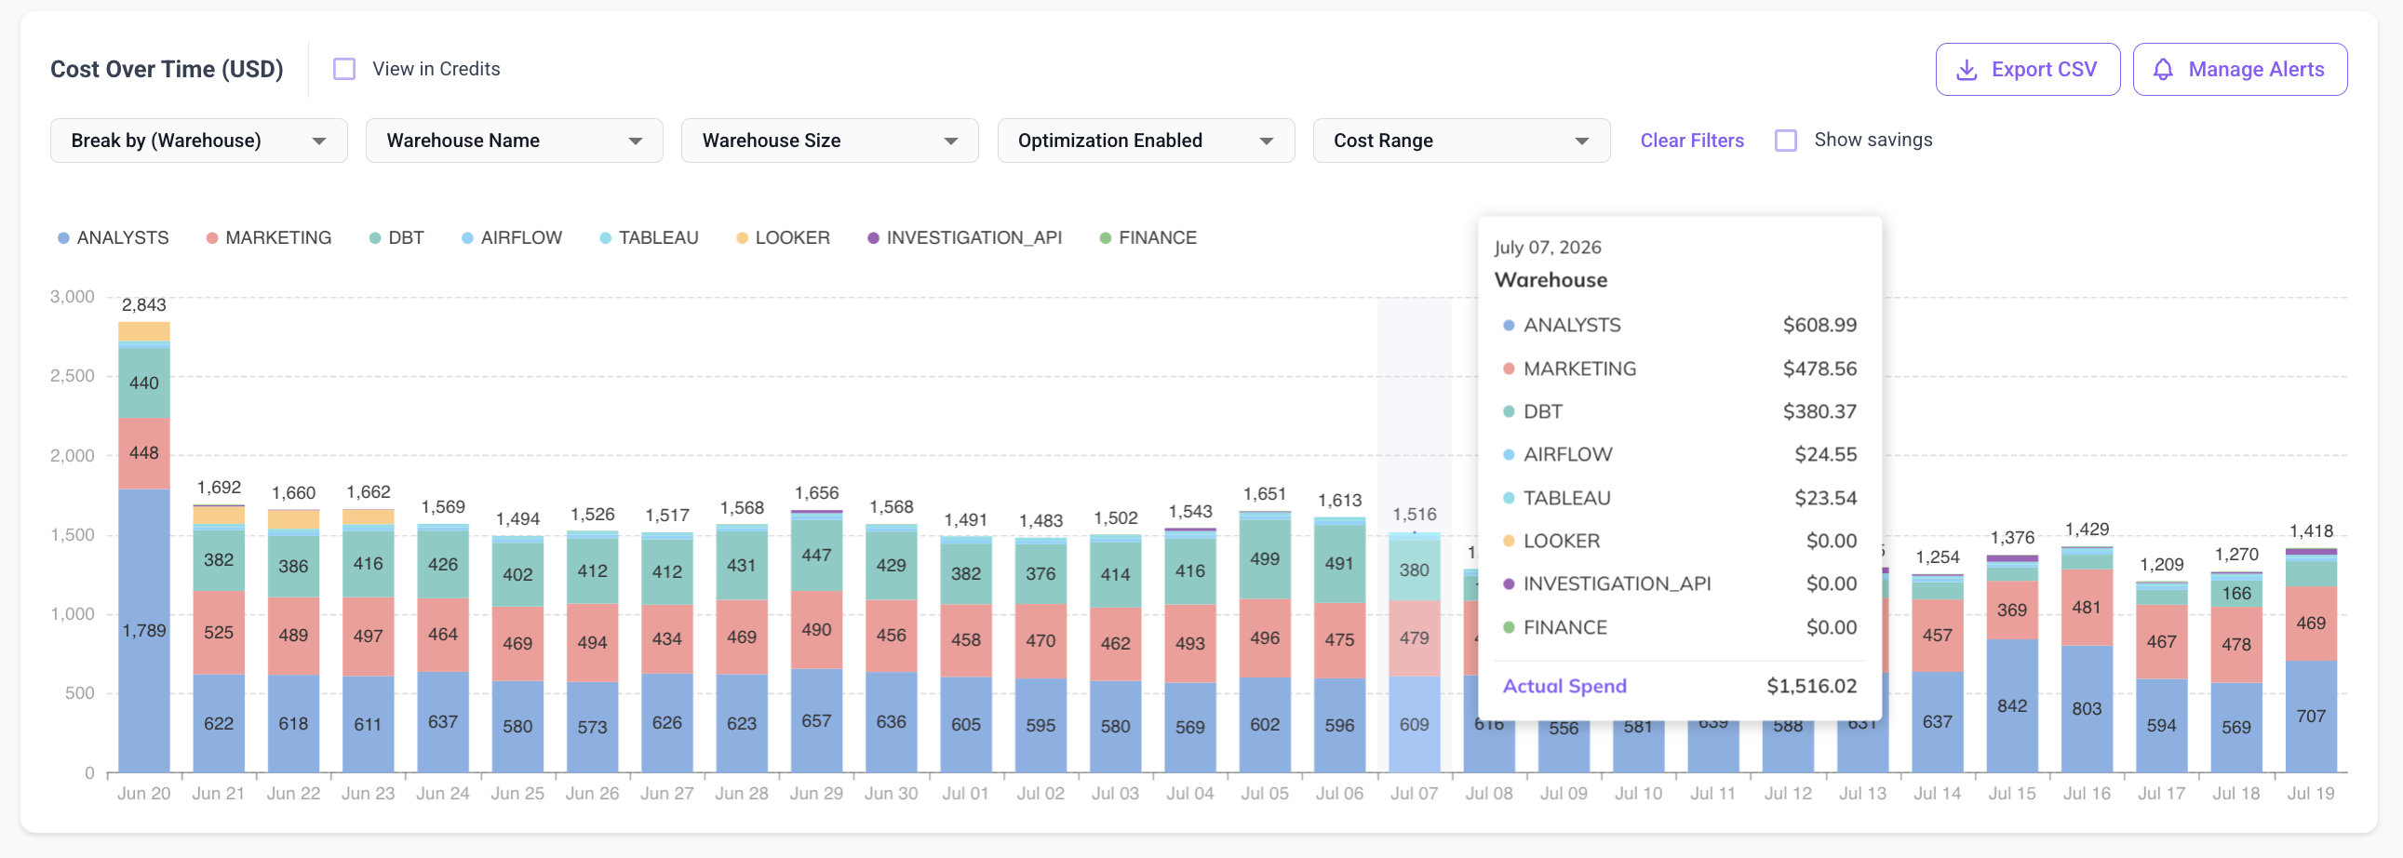
Task: Click the Jul 03 DBT segment 414
Action: [x=1116, y=575]
